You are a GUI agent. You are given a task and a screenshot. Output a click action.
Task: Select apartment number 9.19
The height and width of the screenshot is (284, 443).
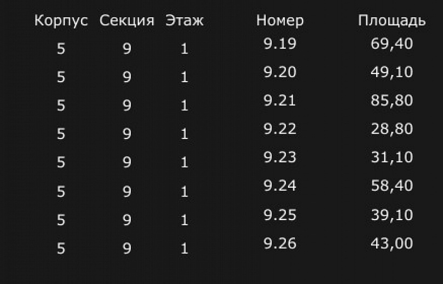point(280,44)
